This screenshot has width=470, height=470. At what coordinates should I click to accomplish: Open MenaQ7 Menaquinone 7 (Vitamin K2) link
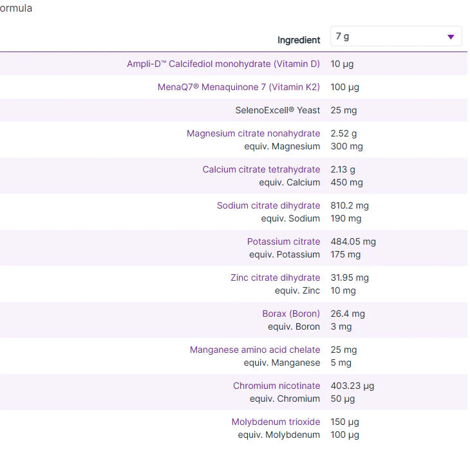pos(238,87)
